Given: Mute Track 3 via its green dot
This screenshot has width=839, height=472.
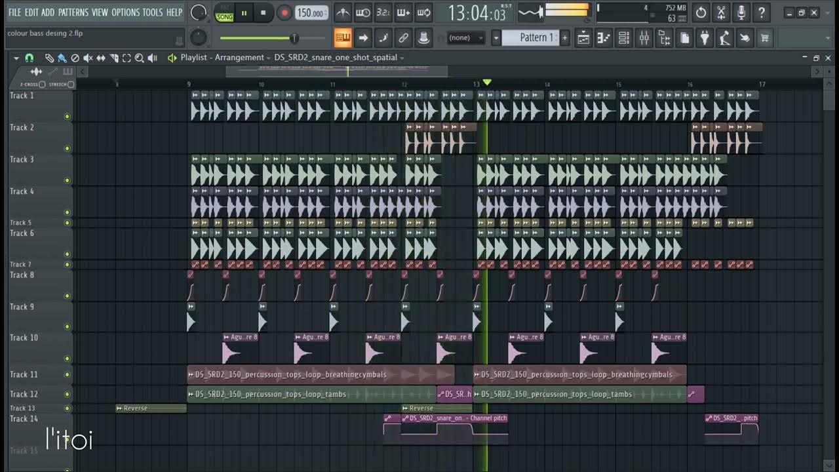Looking at the screenshot, I should click(67, 180).
